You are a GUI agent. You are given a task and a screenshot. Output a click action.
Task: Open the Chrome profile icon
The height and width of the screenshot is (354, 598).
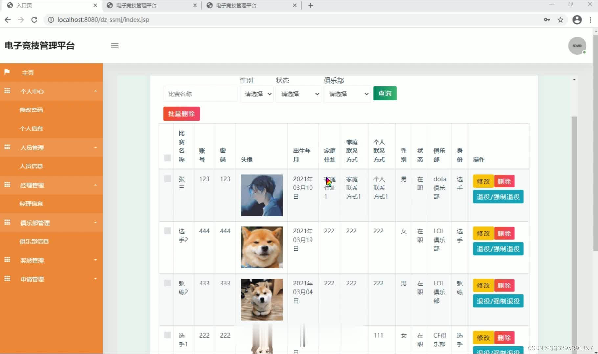pyautogui.click(x=577, y=20)
